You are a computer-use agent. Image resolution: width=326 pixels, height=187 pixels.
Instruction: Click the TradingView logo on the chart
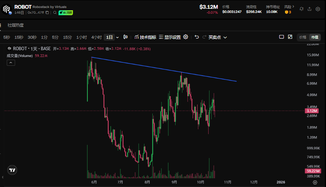(13, 170)
